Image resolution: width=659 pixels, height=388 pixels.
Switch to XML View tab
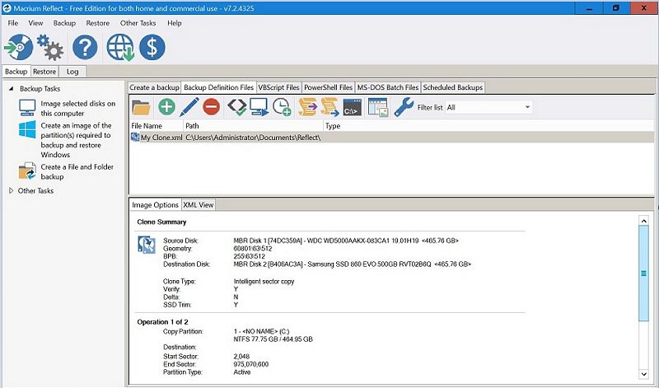(x=199, y=205)
